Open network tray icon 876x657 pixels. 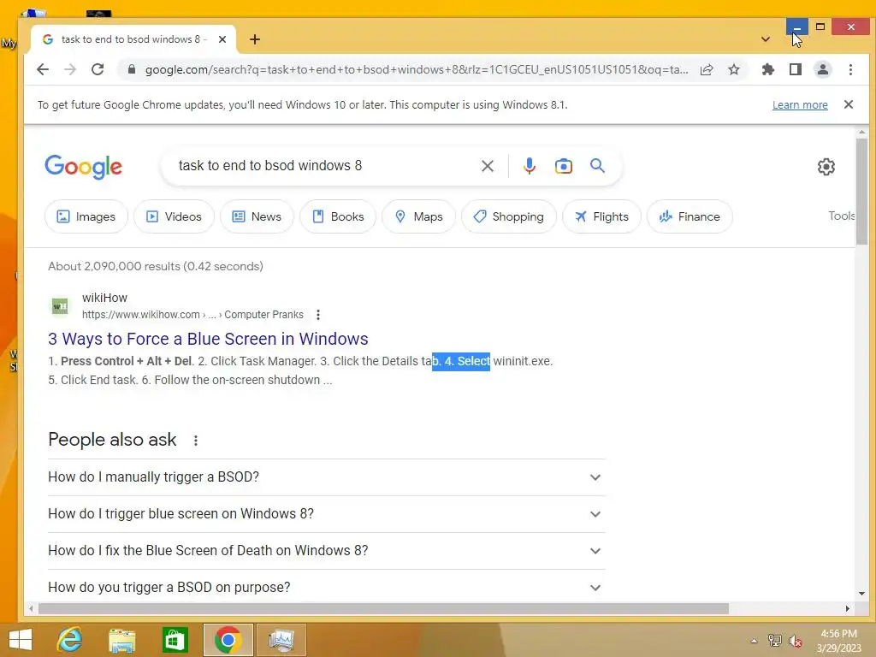click(775, 641)
